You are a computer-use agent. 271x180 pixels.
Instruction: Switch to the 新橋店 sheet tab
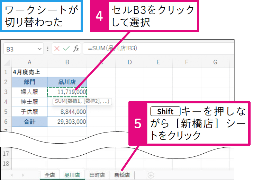[x=122, y=175]
